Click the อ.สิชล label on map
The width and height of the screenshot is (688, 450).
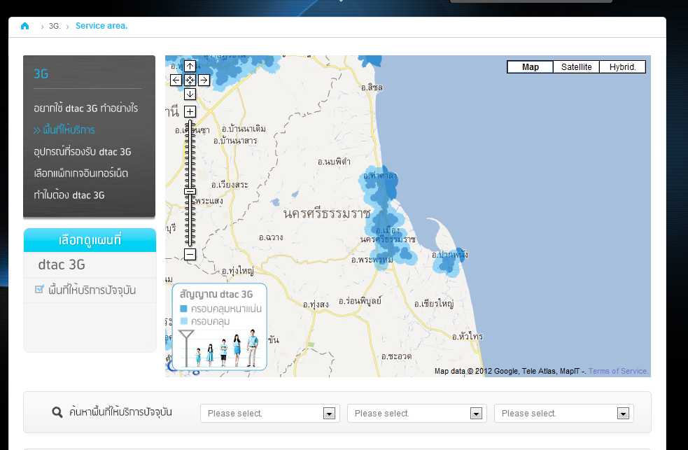pyautogui.click(x=372, y=87)
